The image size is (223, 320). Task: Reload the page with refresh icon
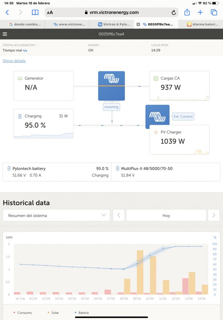[x=174, y=13]
